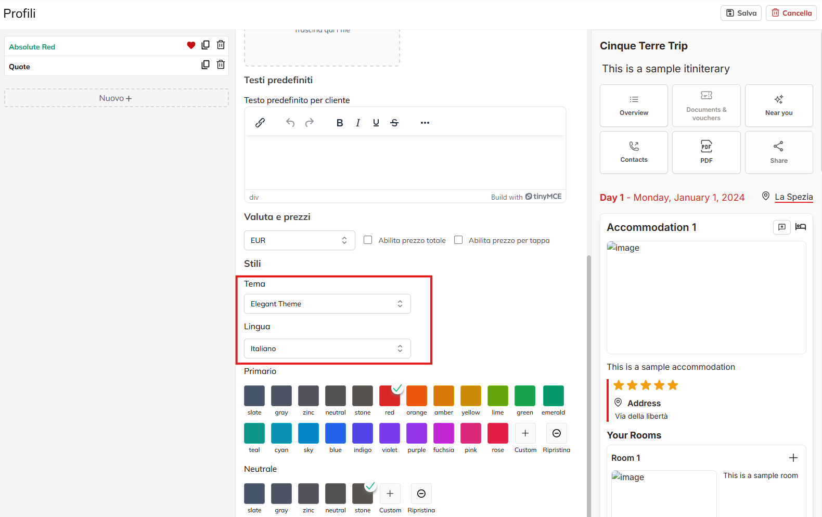The width and height of the screenshot is (822, 517).
Task: Enable the Abilita prezzo totale checkbox
Action: point(368,240)
